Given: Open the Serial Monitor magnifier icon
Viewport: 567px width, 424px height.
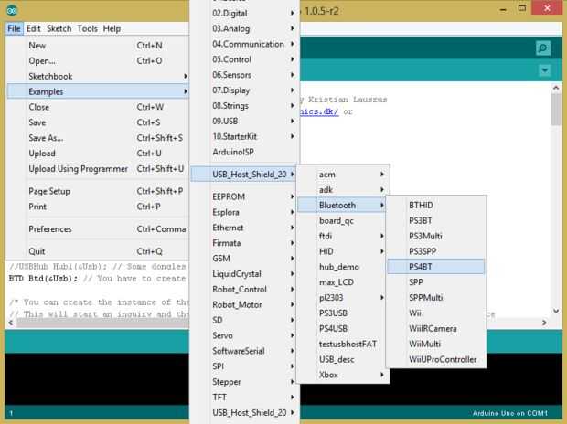Looking at the screenshot, I should 543,48.
